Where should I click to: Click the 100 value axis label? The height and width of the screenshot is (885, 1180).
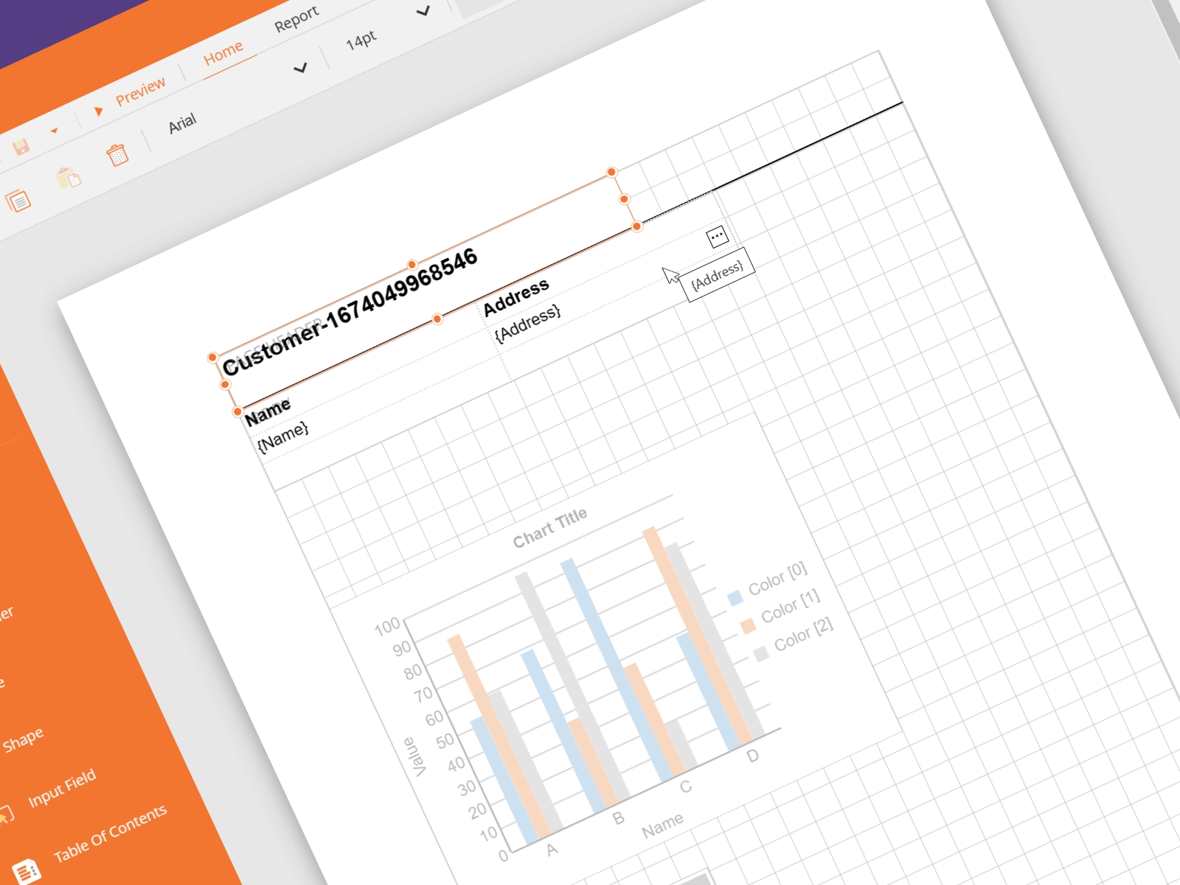tap(387, 628)
